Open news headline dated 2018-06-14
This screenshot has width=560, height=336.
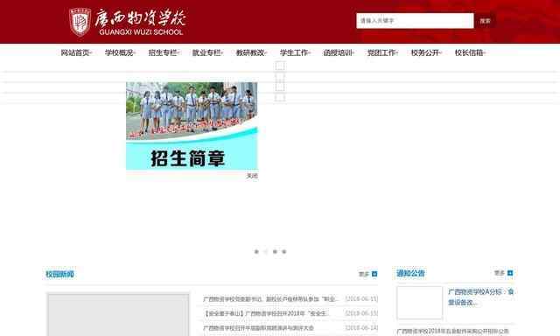[x=259, y=328]
